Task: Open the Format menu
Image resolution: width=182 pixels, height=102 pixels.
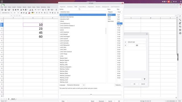Action: (x=19, y=7)
